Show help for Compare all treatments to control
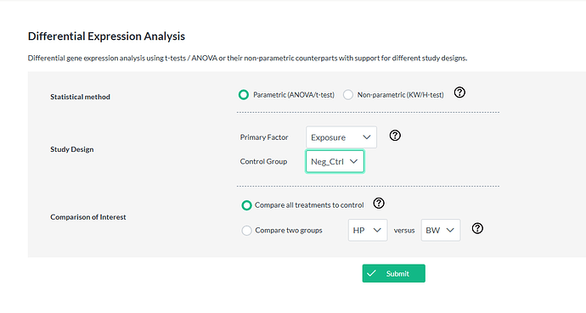 [x=379, y=203]
